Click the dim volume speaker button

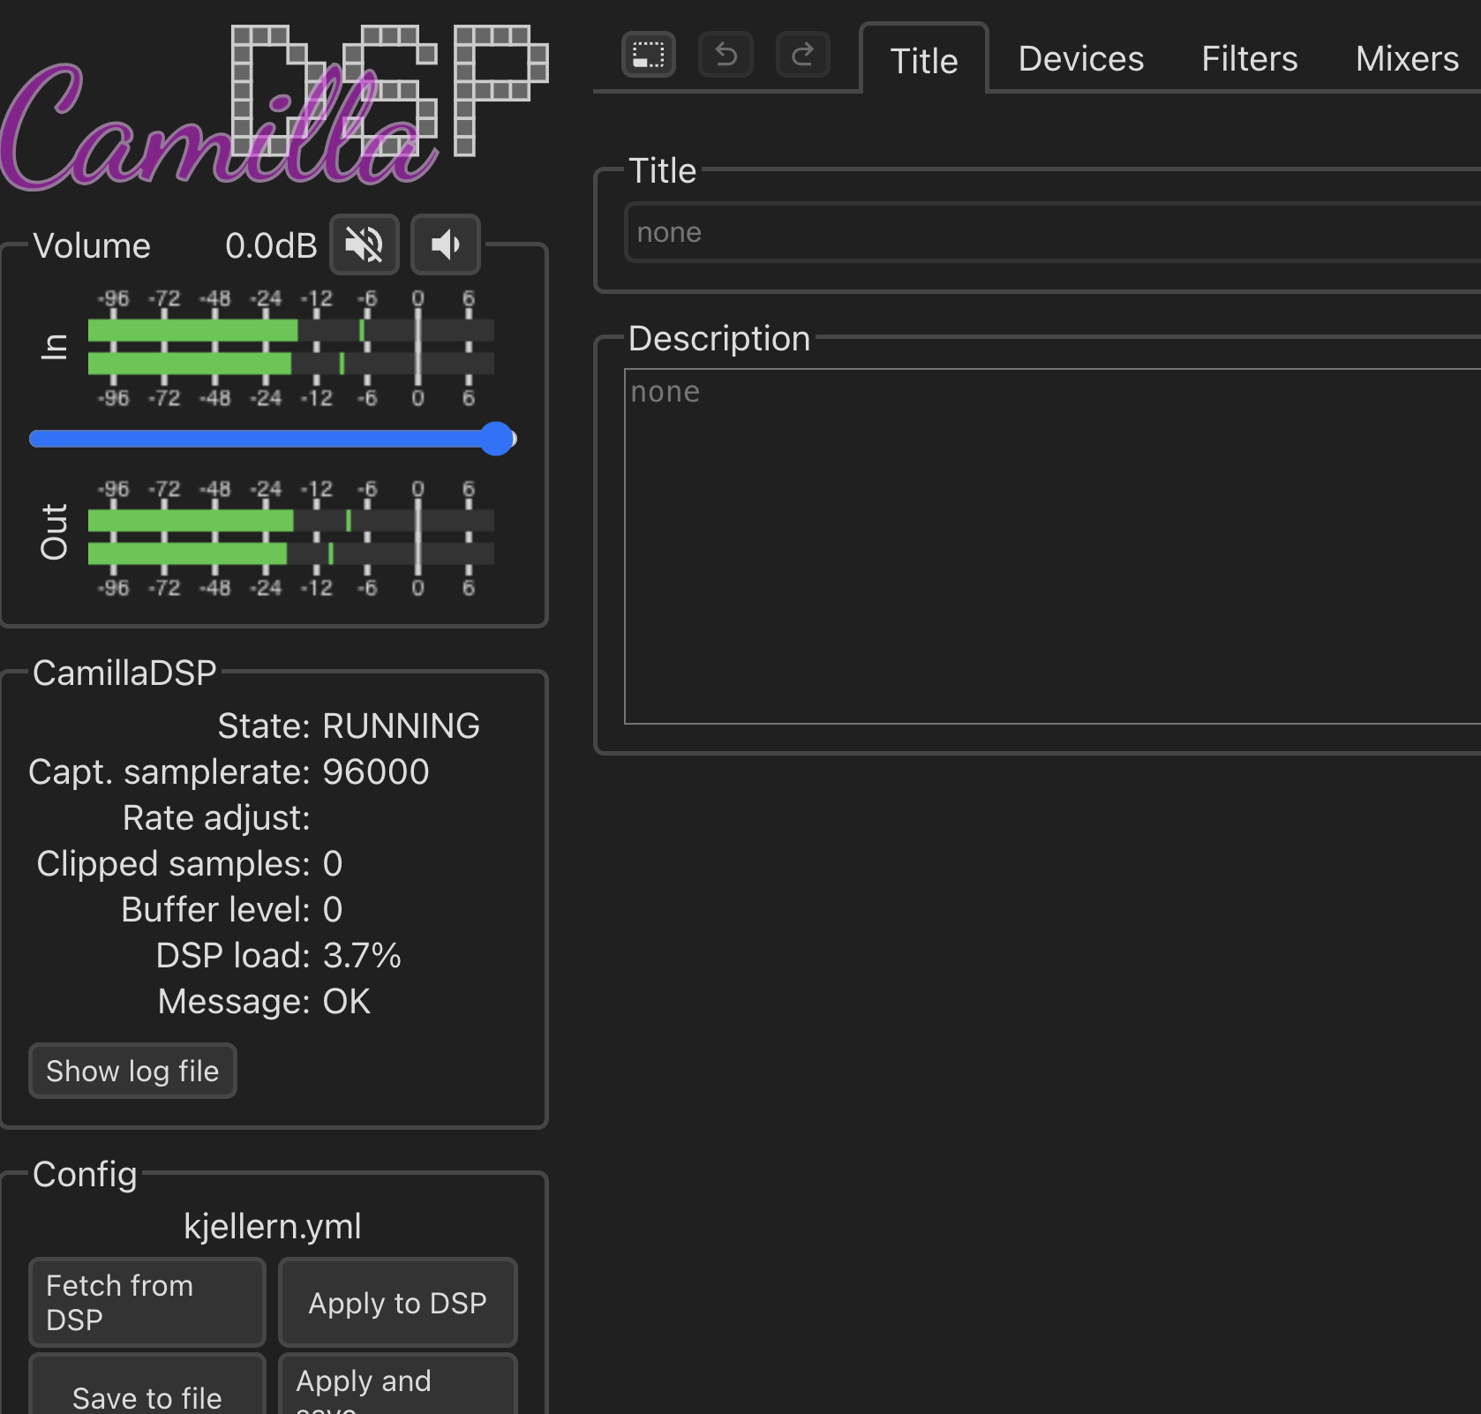click(x=446, y=244)
